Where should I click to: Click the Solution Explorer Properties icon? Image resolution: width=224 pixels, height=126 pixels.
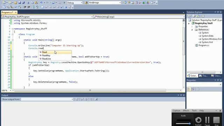[x=189, y=16]
